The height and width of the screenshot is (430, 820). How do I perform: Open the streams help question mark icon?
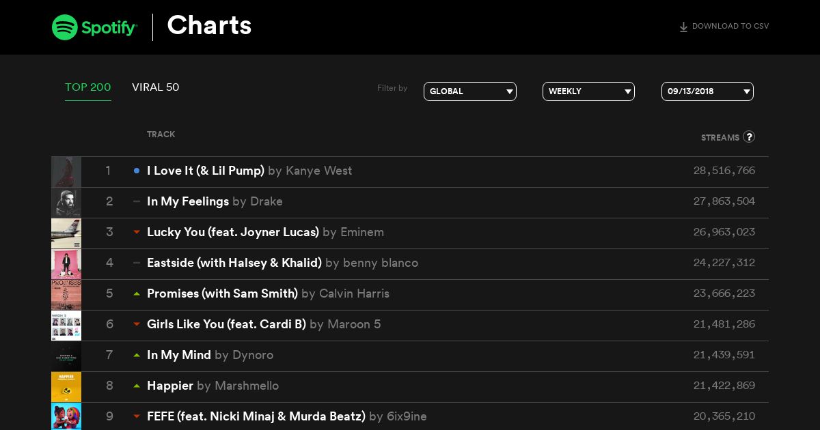[x=749, y=137]
